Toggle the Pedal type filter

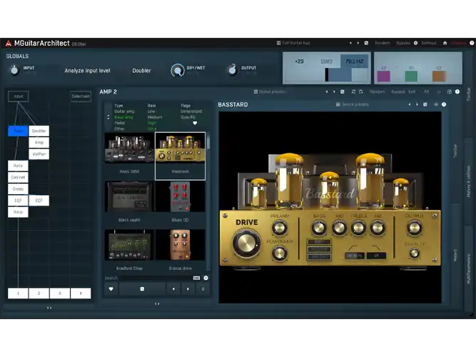pyautogui.click(x=120, y=123)
